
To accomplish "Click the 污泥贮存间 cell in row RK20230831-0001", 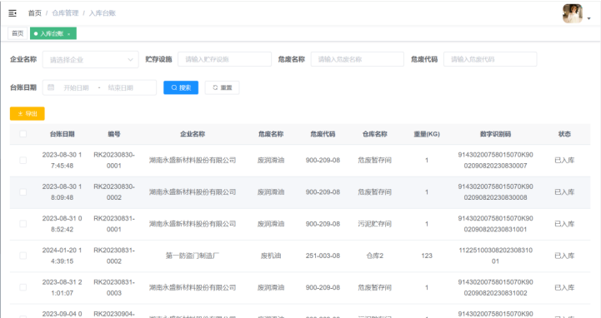I will [x=375, y=224].
